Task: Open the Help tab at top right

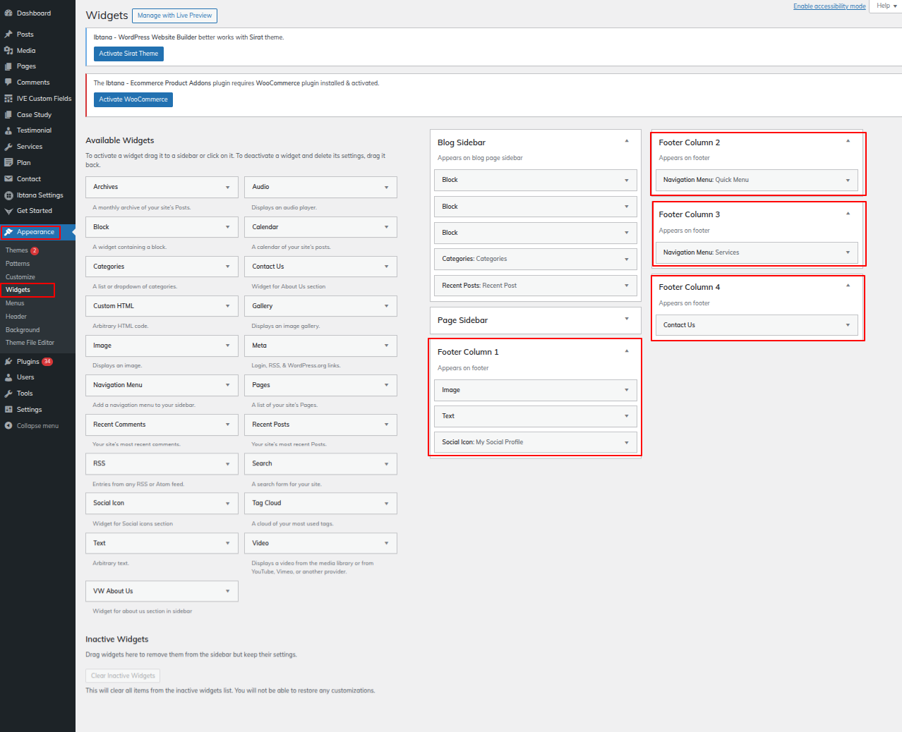Action: tap(886, 6)
